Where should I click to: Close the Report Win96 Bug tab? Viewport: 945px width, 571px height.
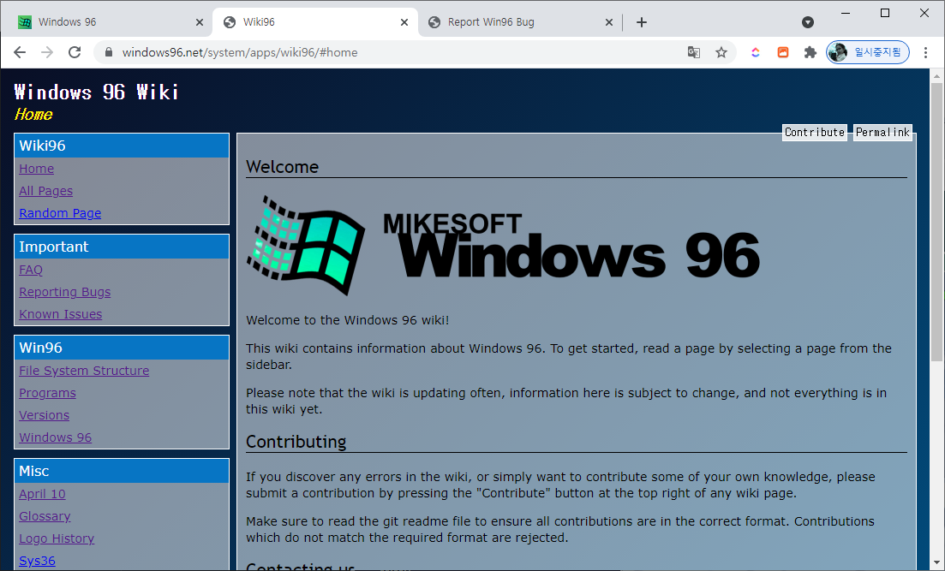point(608,22)
